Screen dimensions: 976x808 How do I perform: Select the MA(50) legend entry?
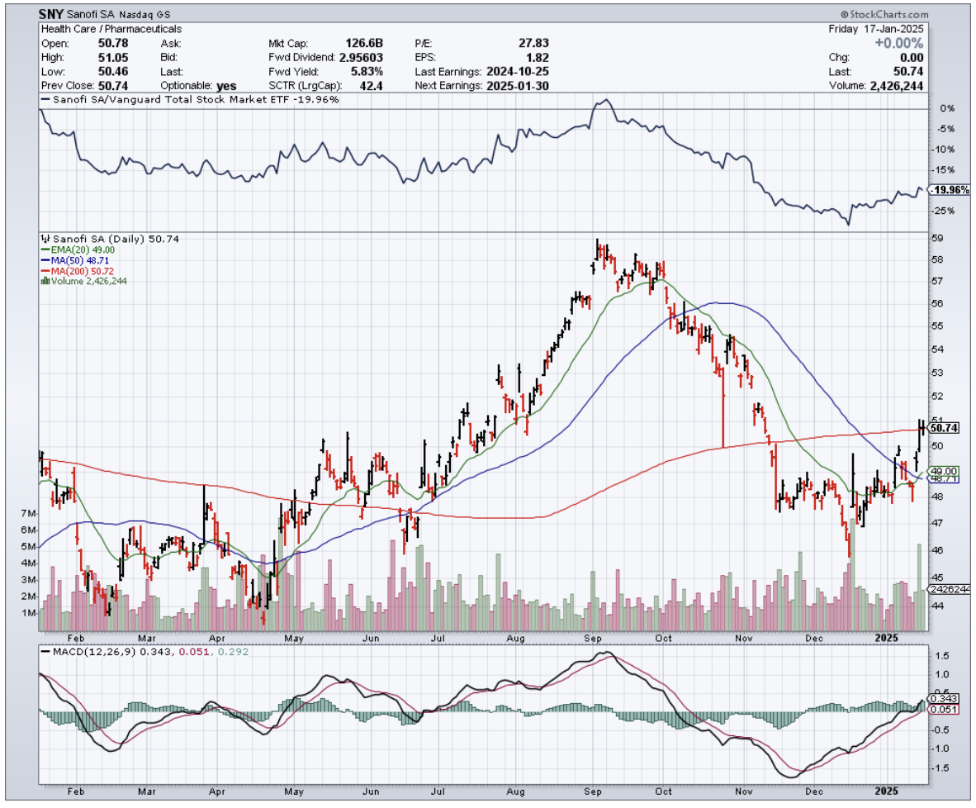pos(74,260)
